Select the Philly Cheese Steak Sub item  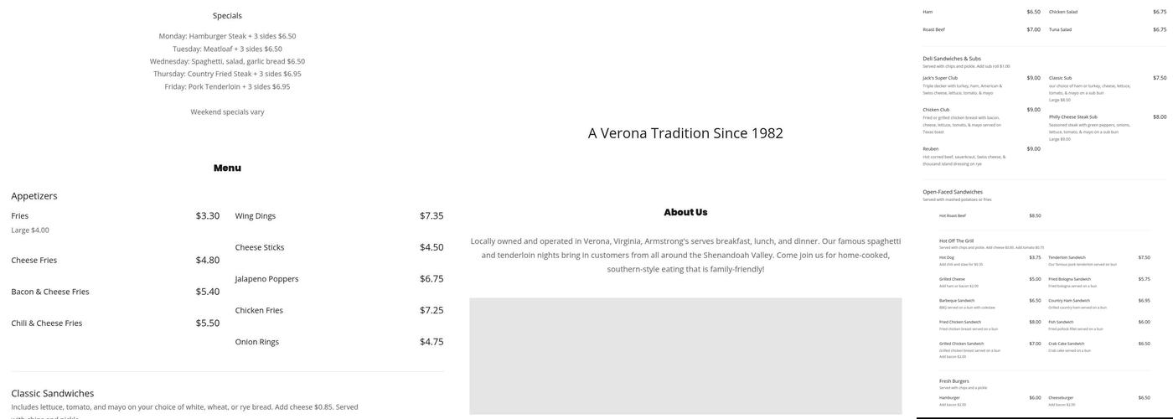[1072, 117]
